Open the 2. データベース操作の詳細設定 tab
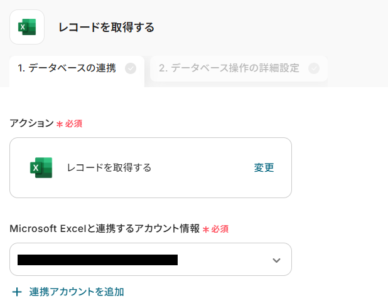The height and width of the screenshot is (306, 388). (229, 68)
